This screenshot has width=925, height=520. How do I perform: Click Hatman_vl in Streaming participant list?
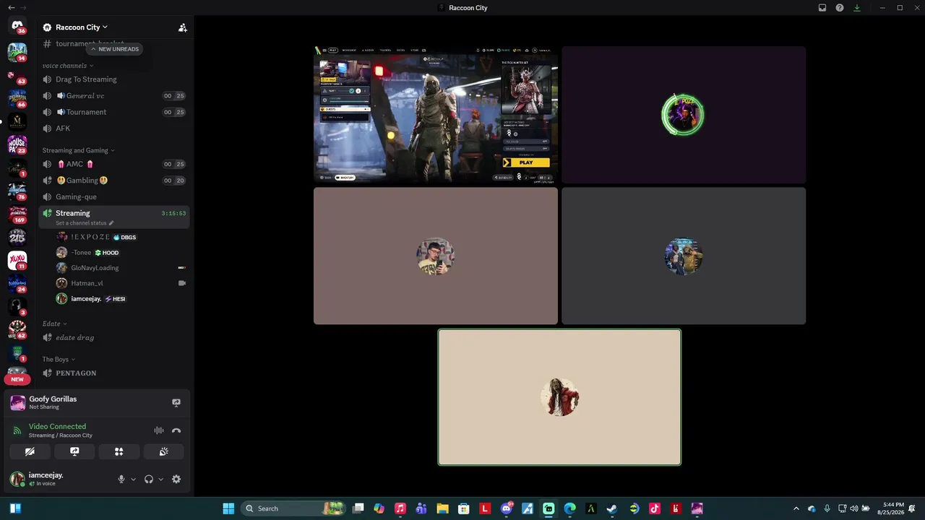click(121, 283)
